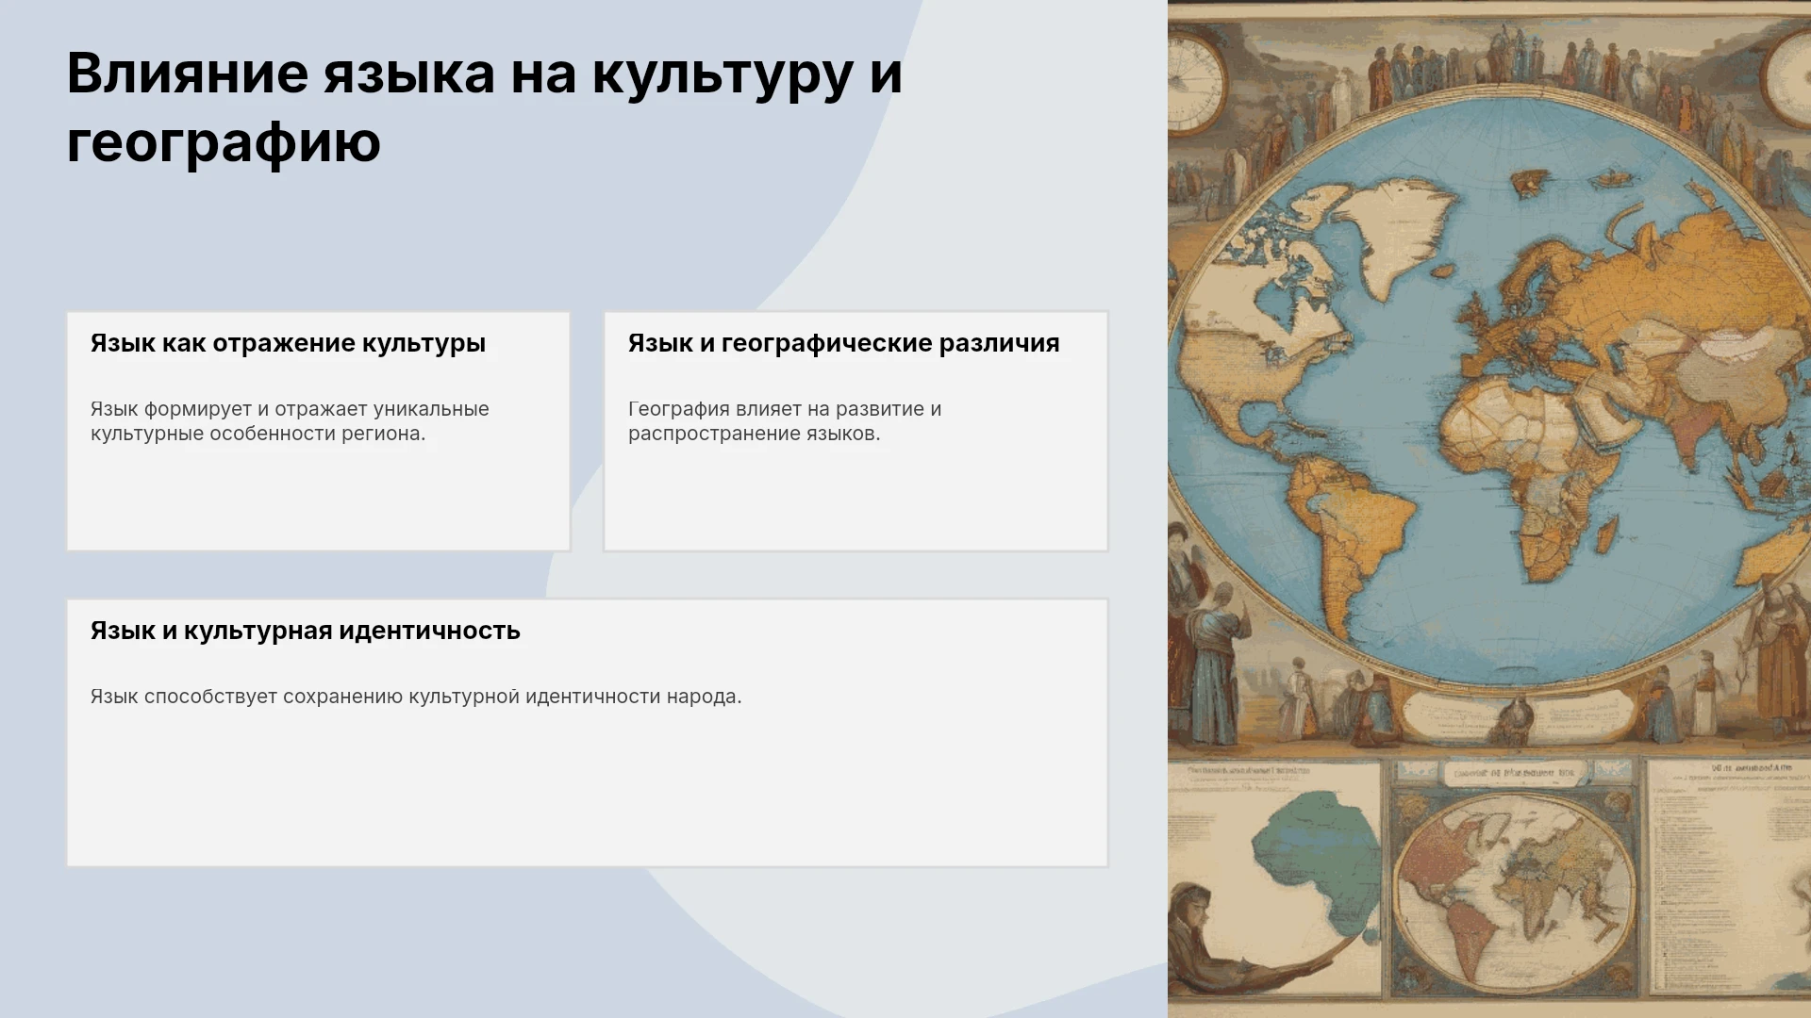Select the text 'Язык формирует и отражает уникальные'

pyautogui.click(x=290, y=409)
